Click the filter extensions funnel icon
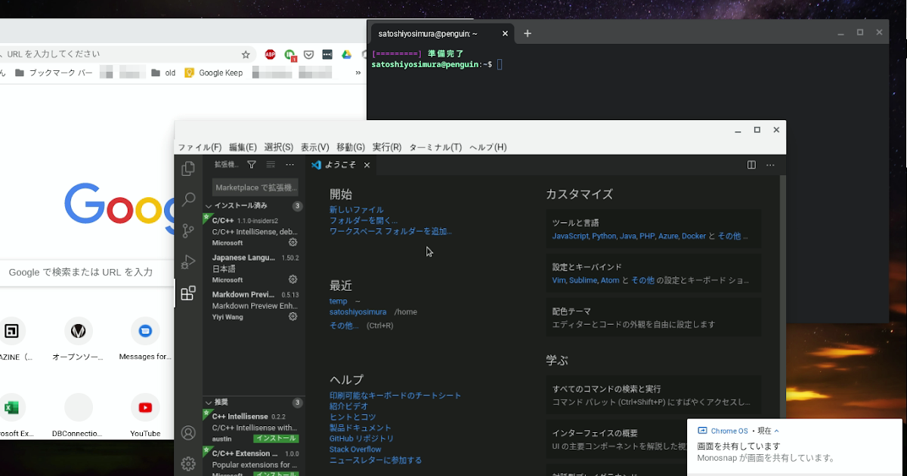907x476 pixels. click(252, 165)
